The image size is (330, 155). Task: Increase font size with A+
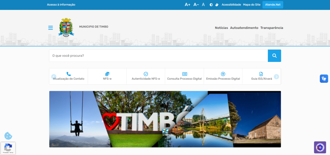tap(187, 5)
